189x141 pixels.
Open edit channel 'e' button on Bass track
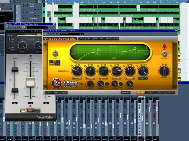39,9
